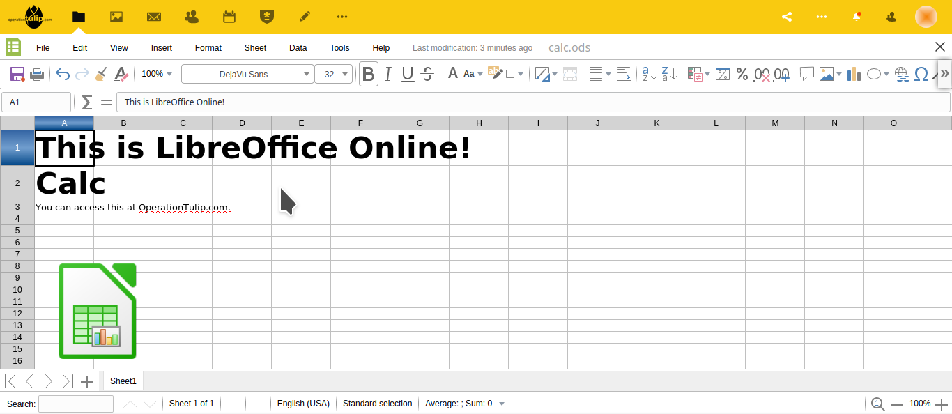
Task: Open the Edit menu
Action: click(x=79, y=48)
